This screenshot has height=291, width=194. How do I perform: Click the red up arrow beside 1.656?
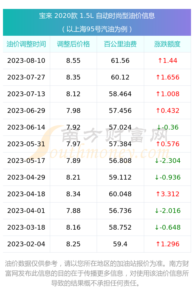[x=158, y=77]
